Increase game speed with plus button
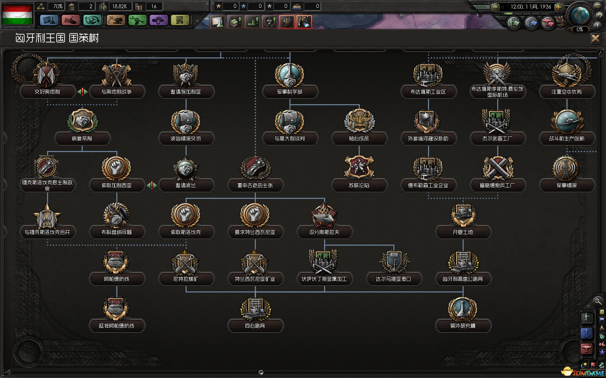The image size is (606, 378). (x=558, y=7)
